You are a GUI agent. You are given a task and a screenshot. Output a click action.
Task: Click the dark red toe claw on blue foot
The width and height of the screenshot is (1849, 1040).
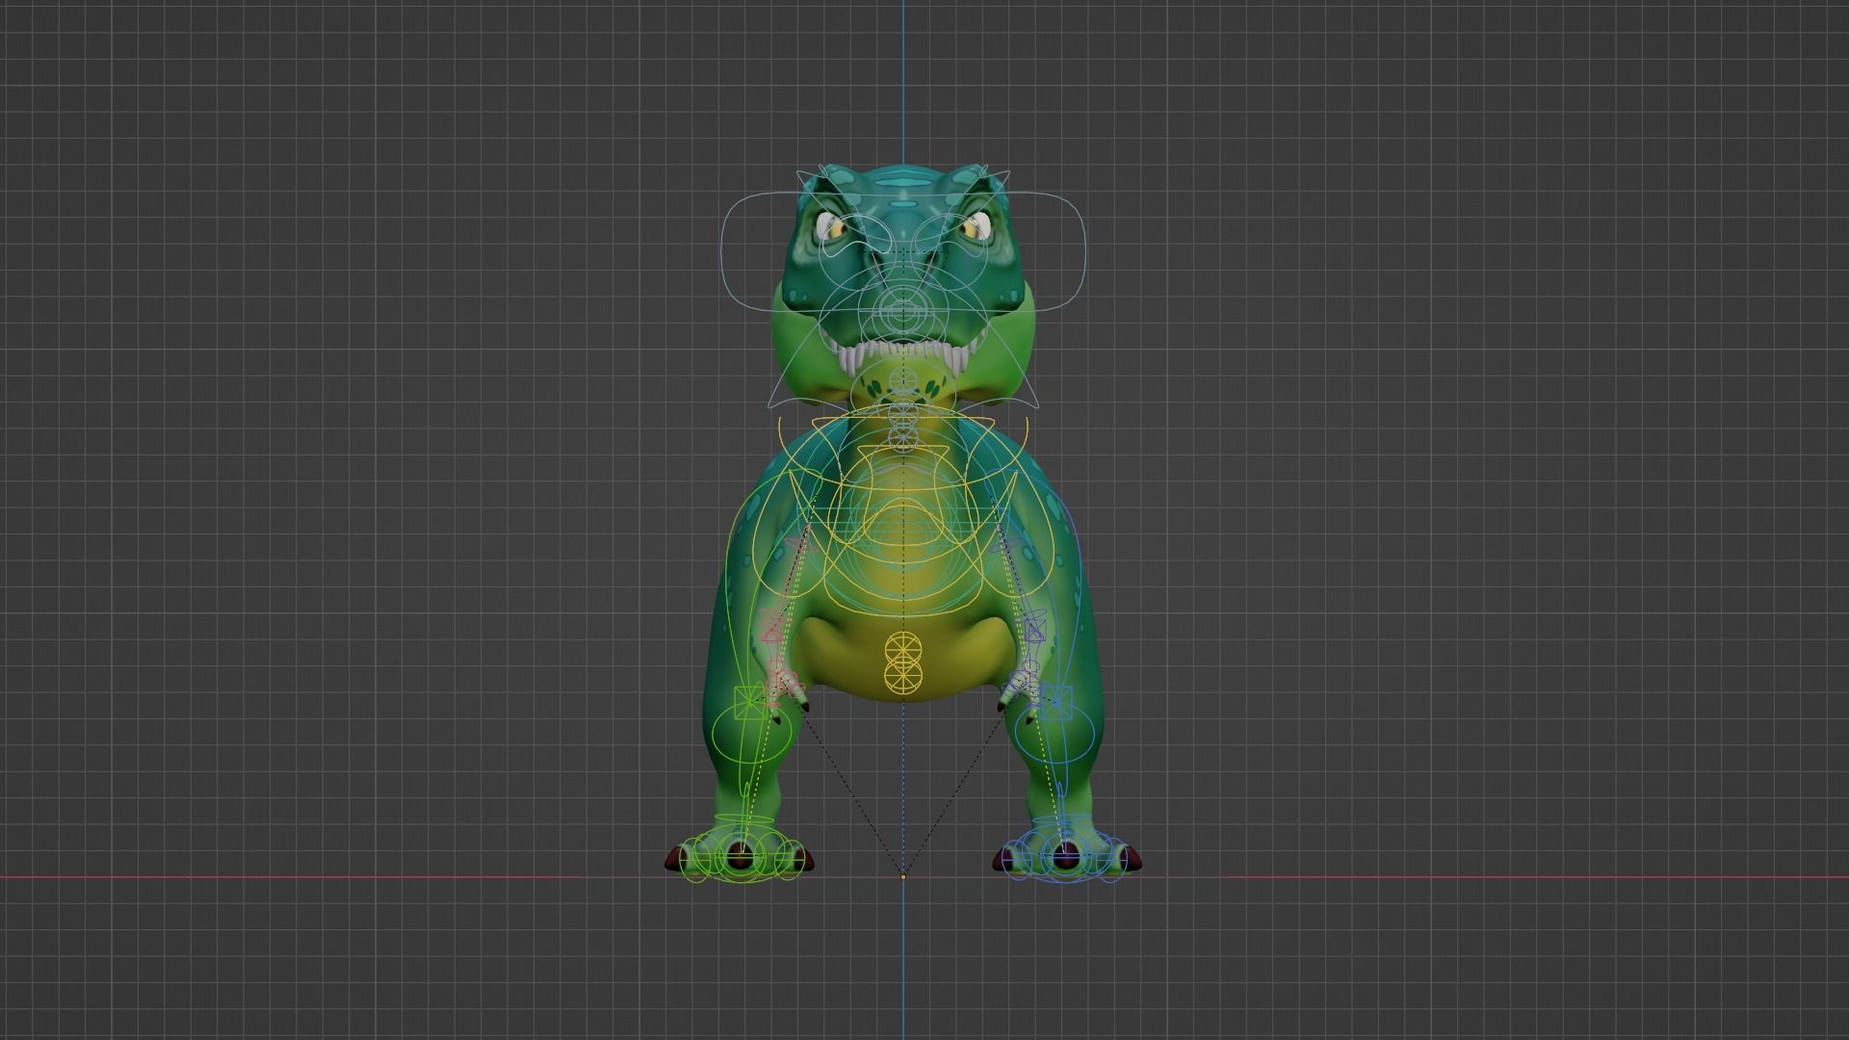tap(1133, 859)
